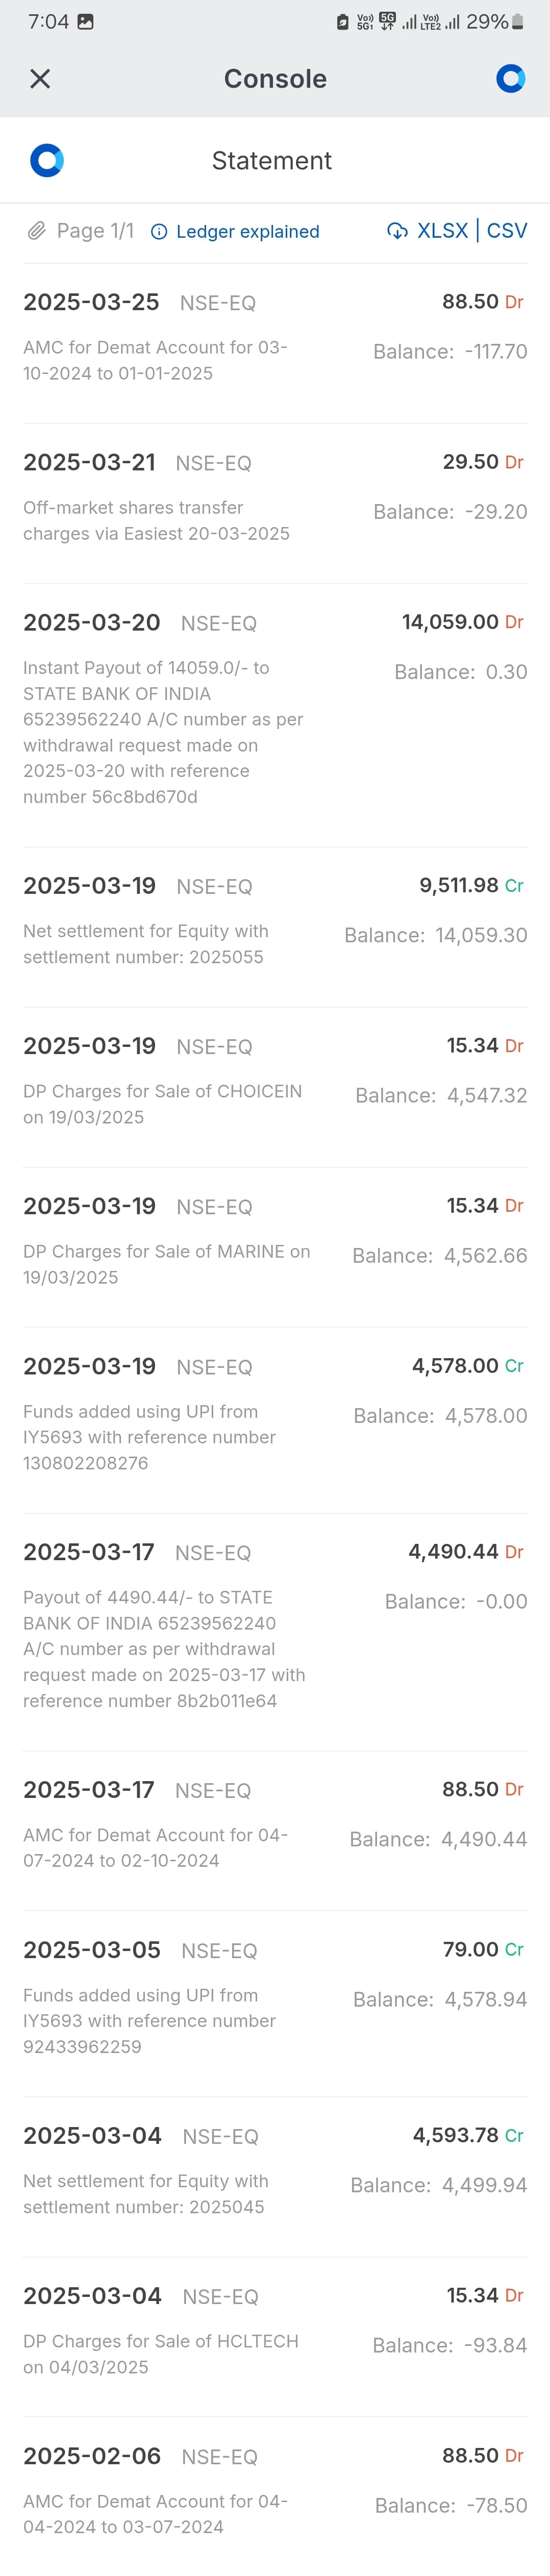Open DP Charges for Sale of CHOICEIN

coord(275,1087)
